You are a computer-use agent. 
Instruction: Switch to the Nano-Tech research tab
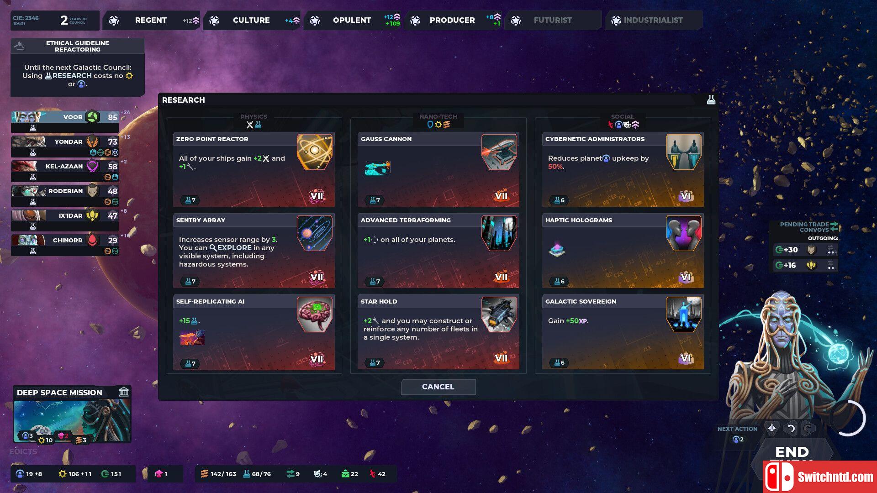pos(438,120)
